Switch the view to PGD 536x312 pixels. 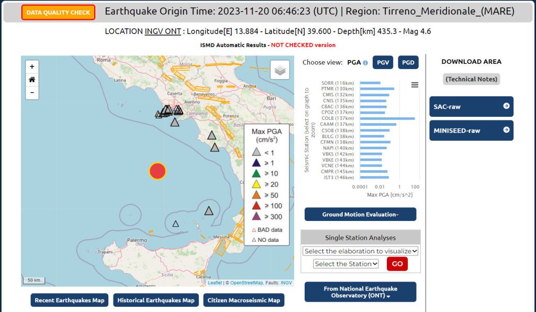click(408, 62)
